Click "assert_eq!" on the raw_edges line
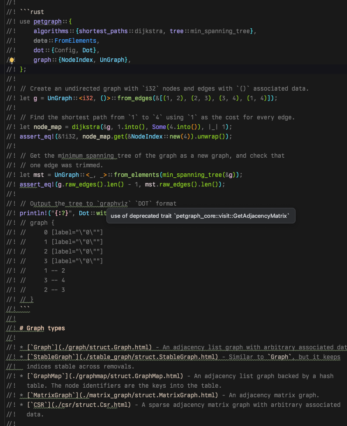This screenshot has height=426, width=347. 37,185
